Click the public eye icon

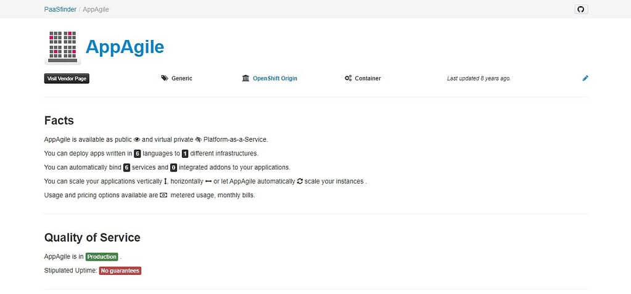(137, 139)
